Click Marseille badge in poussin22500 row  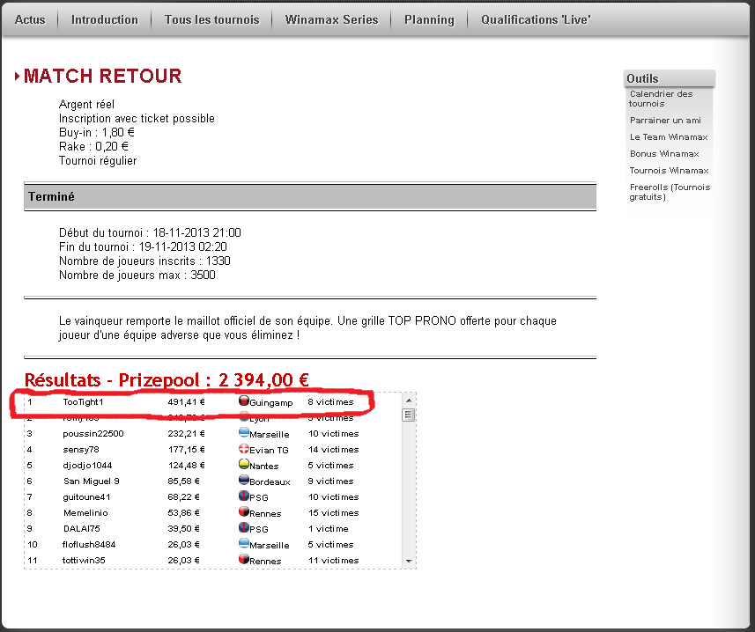tap(244, 432)
